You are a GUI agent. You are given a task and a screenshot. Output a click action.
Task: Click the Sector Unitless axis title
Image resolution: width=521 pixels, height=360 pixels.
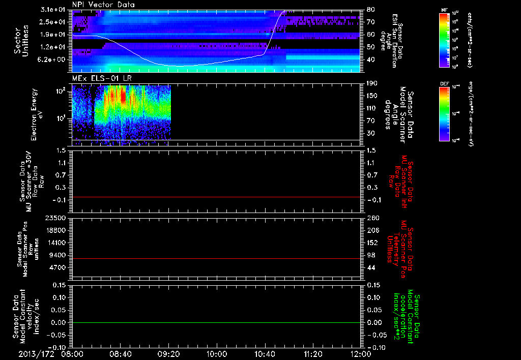coord(21,41)
